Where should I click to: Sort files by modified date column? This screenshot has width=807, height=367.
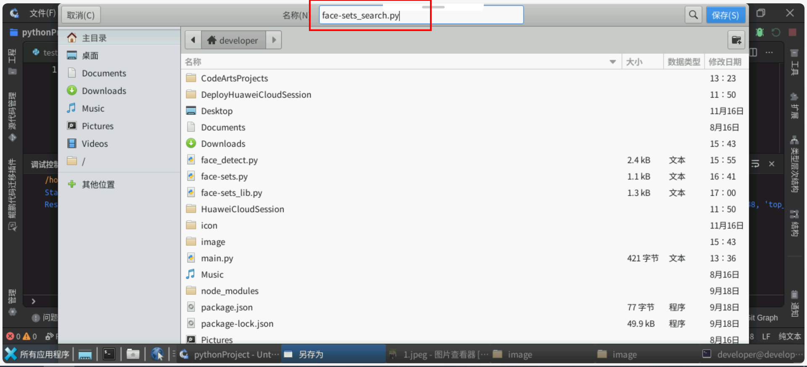tap(725, 62)
